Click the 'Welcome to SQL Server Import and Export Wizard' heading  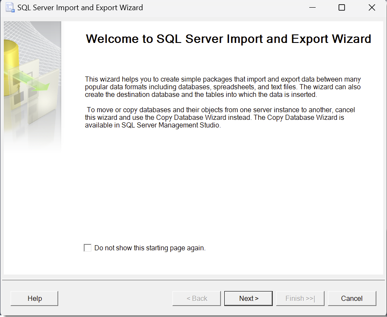coord(228,39)
